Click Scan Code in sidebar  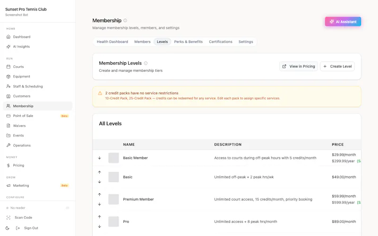tap(23, 218)
